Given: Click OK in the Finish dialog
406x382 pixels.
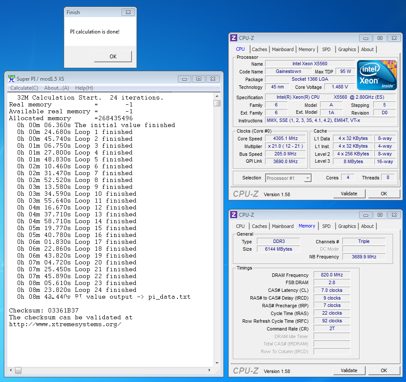Looking at the screenshot, I should (x=113, y=56).
